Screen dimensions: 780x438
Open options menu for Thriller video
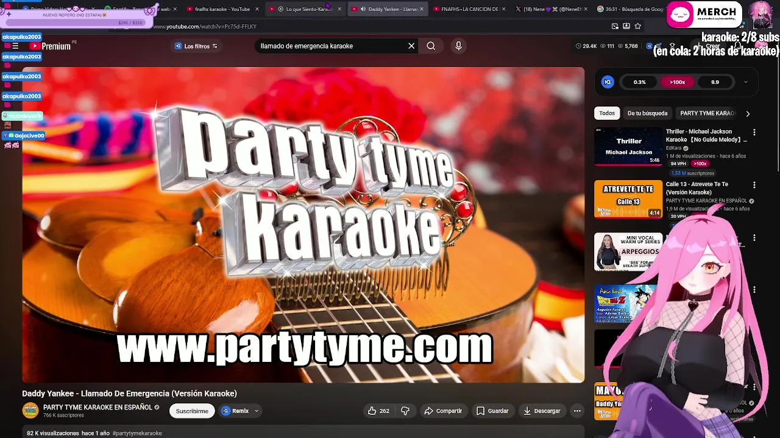tap(754, 132)
